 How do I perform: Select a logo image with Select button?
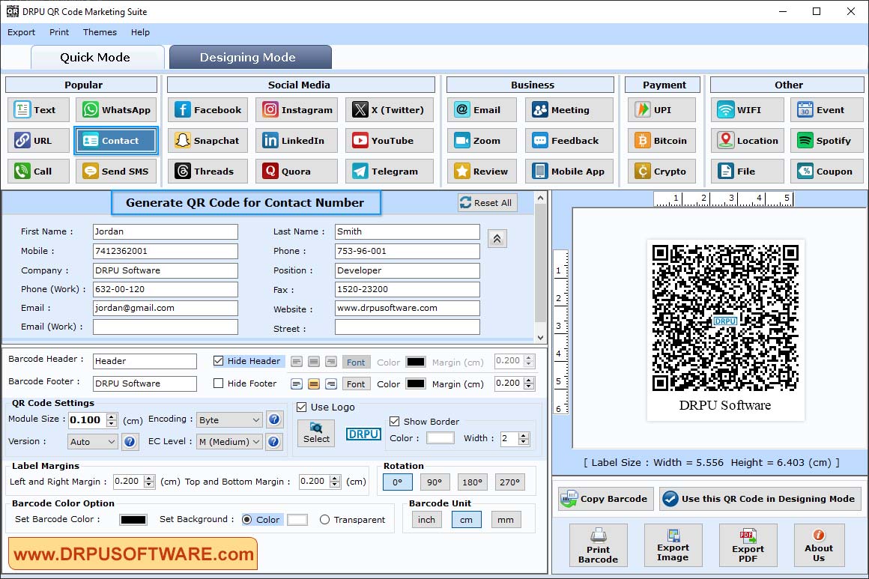click(316, 433)
